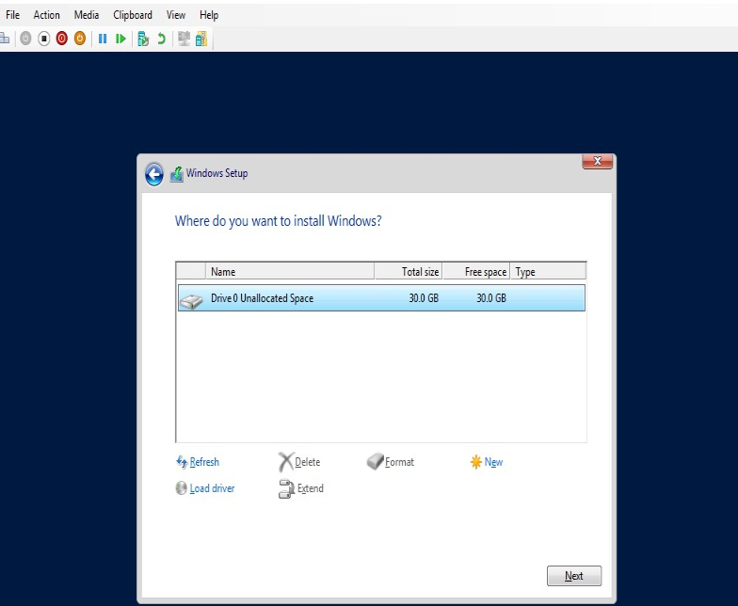This screenshot has width=738, height=606.
Task: Click the yellow New star icon
Action: pos(476,462)
